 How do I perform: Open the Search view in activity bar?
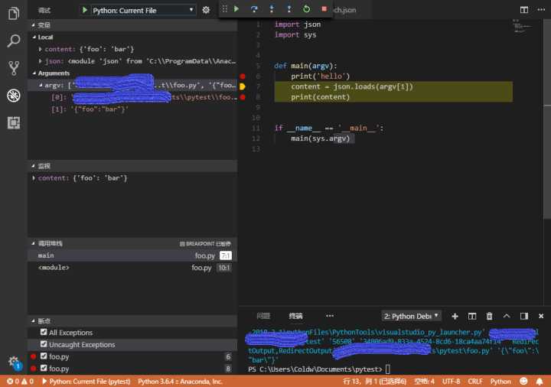click(13, 41)
